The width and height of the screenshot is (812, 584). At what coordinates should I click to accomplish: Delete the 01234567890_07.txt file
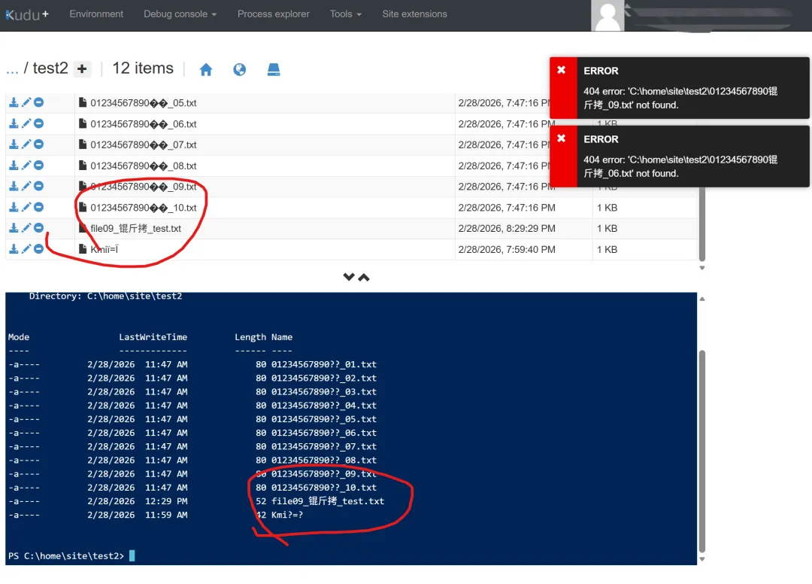click(39, 144)
